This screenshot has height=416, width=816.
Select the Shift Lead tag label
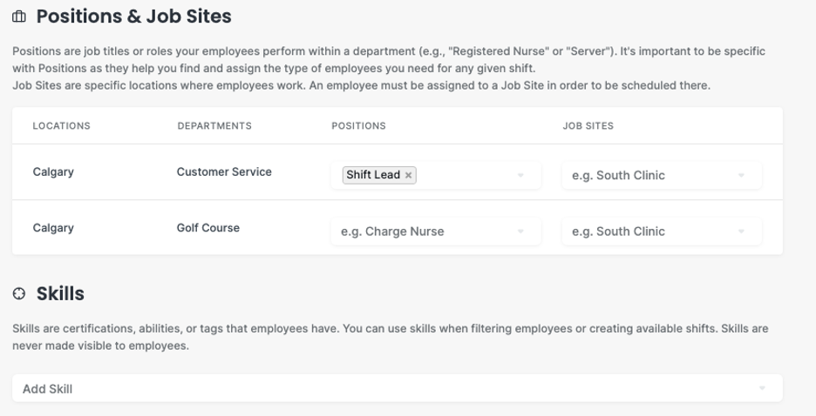tap(373, 175)
